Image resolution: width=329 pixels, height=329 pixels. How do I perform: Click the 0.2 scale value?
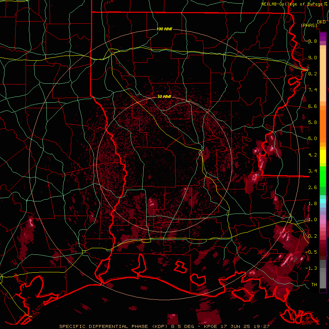point(313,236)
